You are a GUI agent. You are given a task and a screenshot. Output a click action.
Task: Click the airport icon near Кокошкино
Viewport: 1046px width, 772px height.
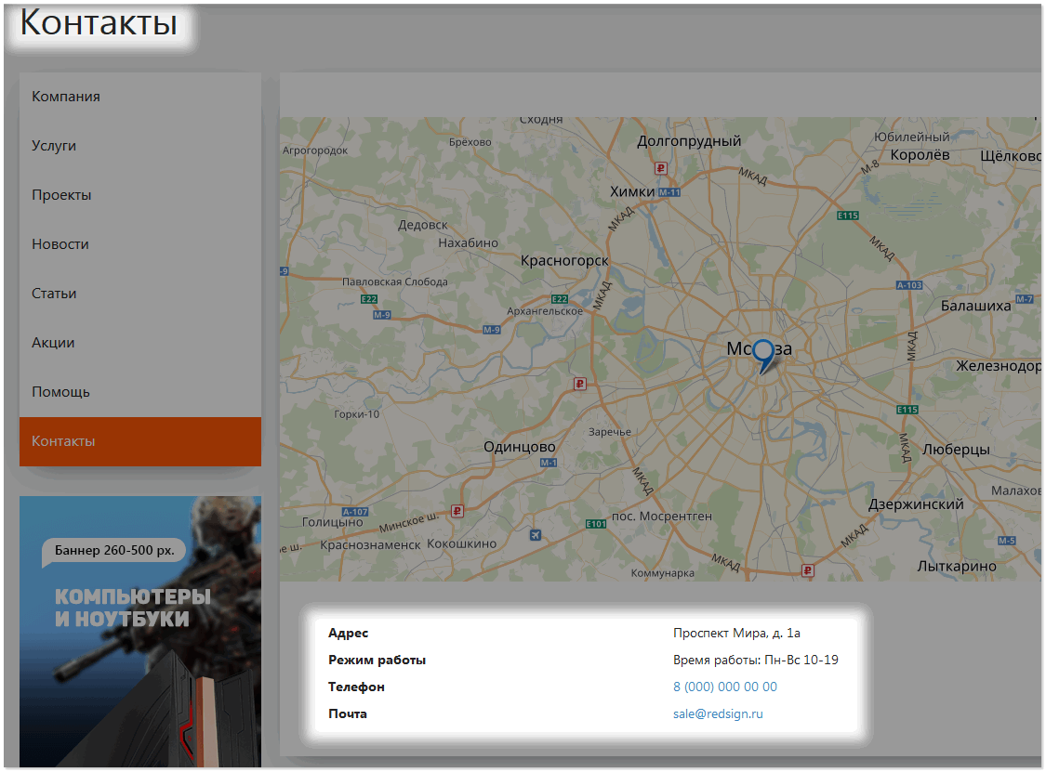(536, 535)
